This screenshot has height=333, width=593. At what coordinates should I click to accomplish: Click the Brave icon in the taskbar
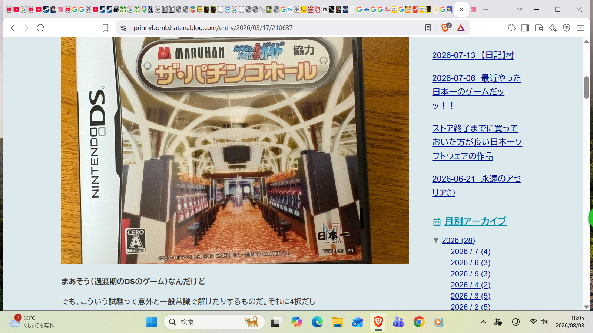coord(378,322)
